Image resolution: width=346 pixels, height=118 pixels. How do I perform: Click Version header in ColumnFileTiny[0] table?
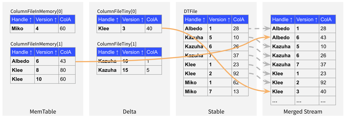click(133, 20)
